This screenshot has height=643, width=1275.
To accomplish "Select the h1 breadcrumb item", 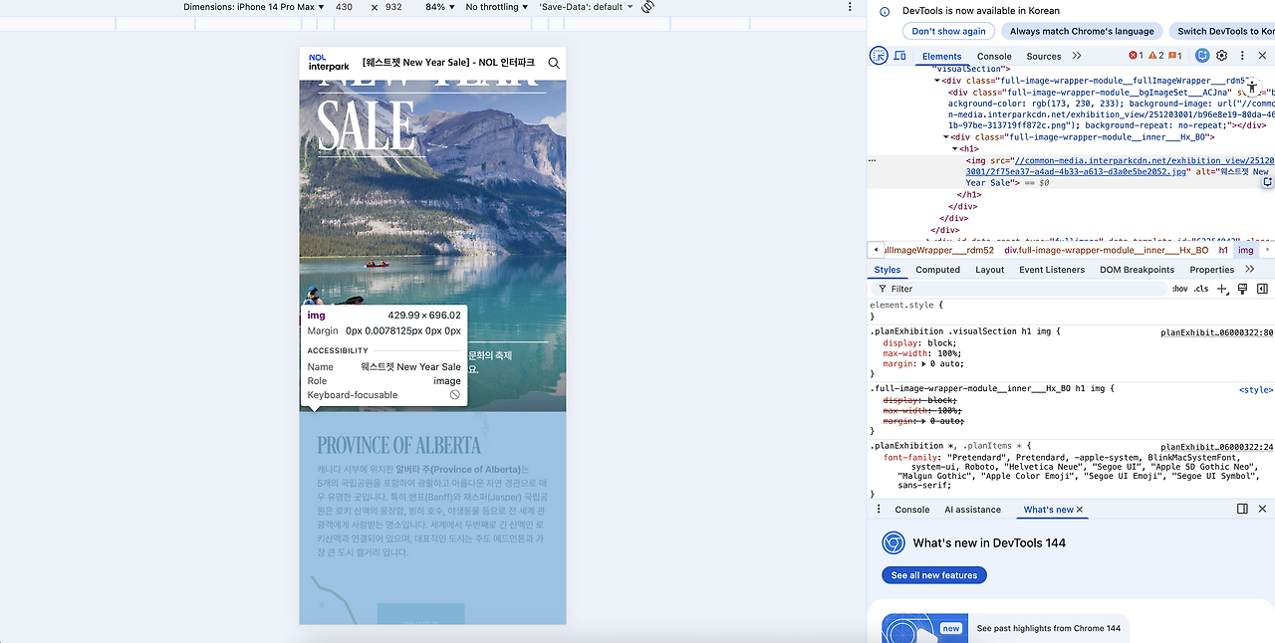I will click(x=1223, y=250).
